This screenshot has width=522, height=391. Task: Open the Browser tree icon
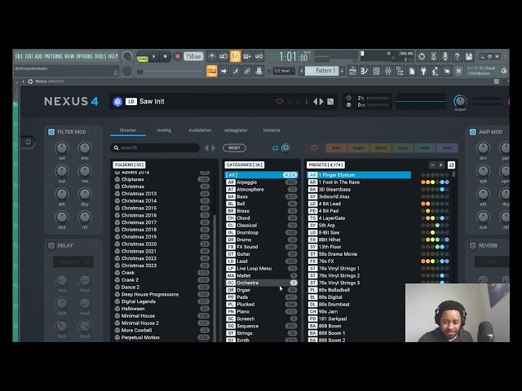[400, 71]
